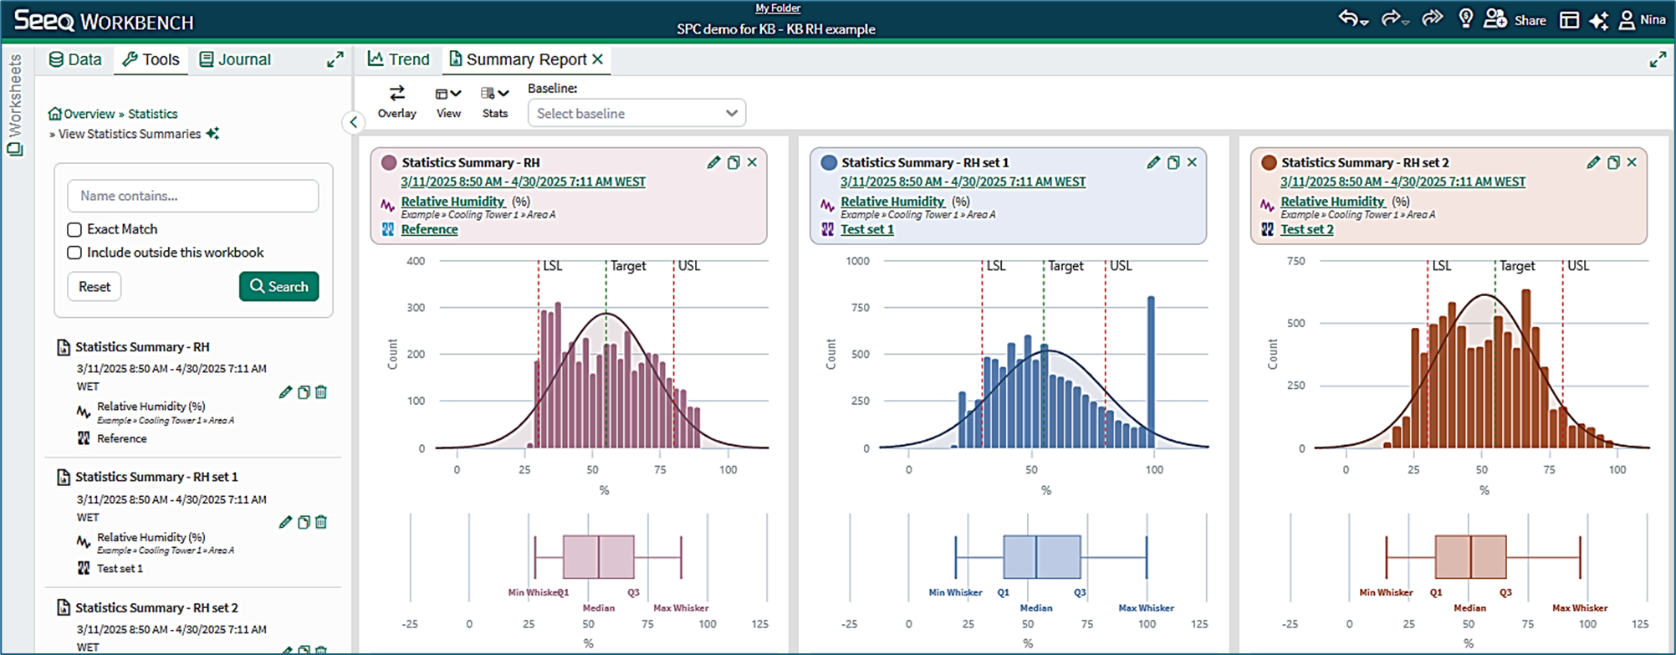Expand the left tools panel to full view
The height and width of the screenshot is (655, 1676).
(x=335, y=59)
